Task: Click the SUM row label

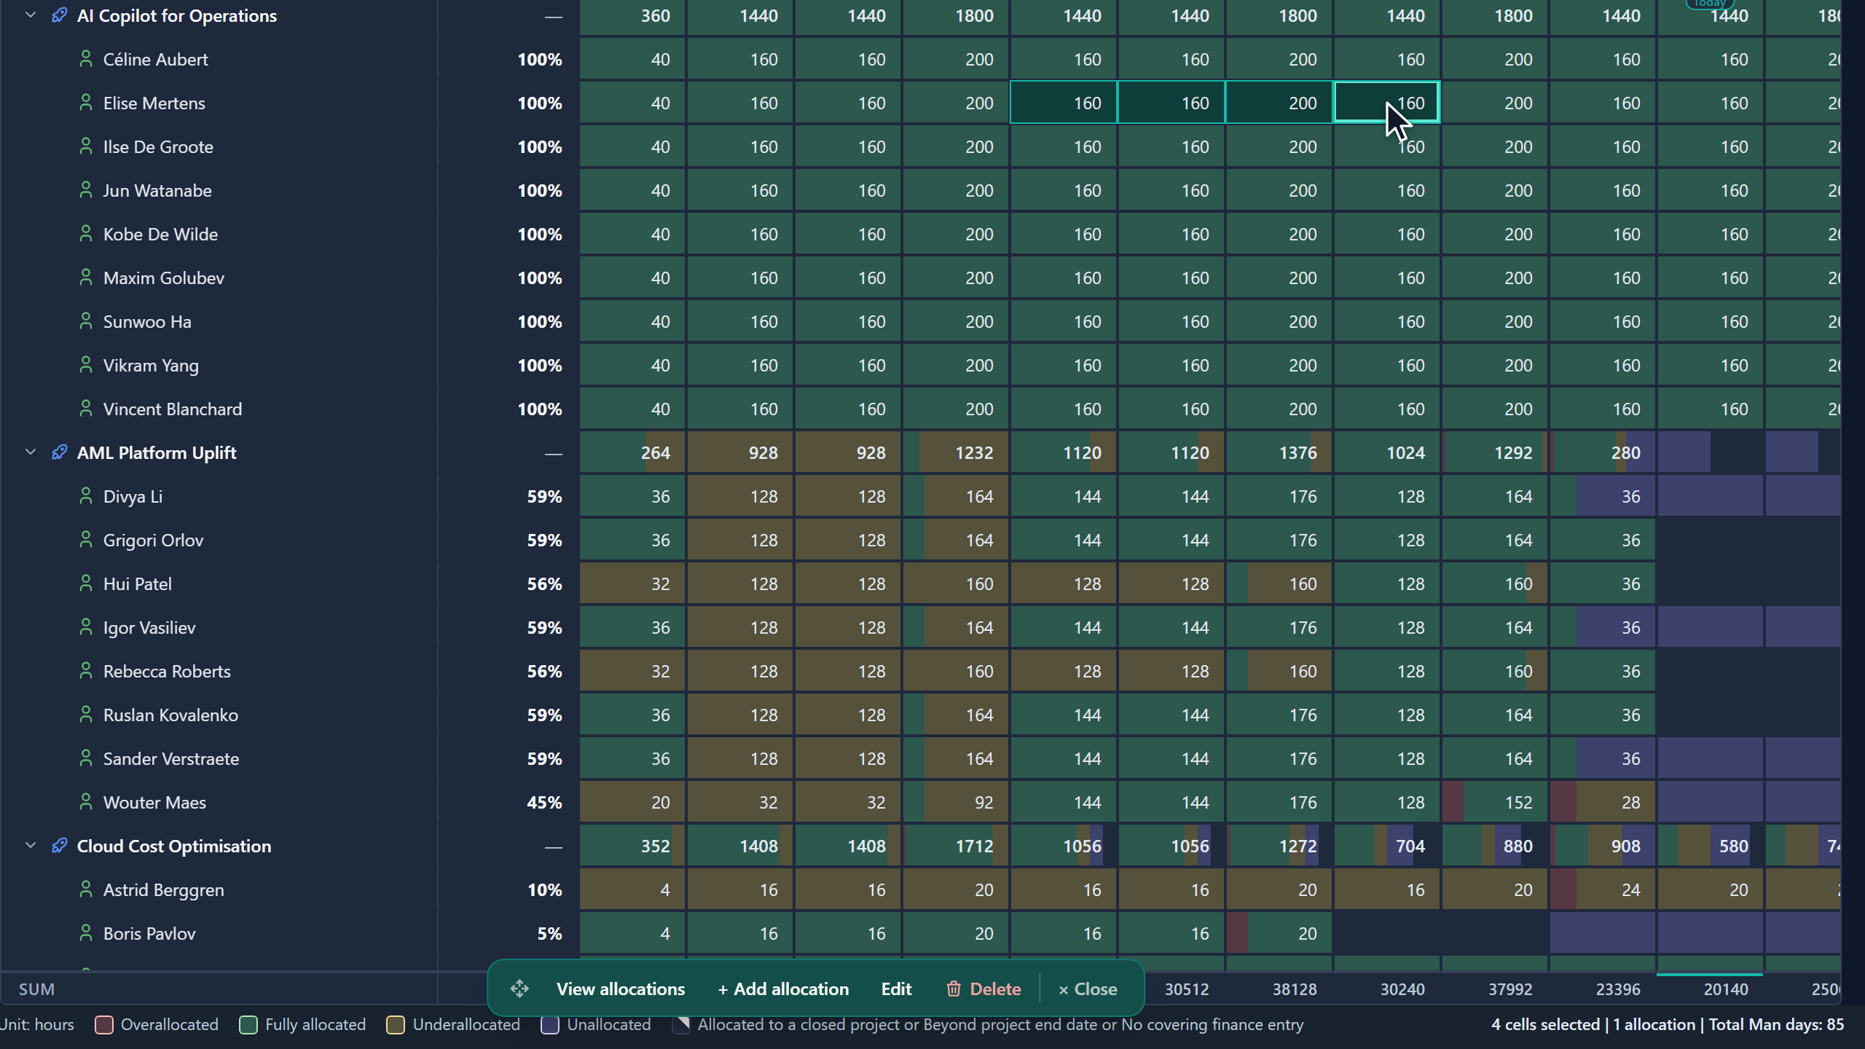Action: point(36,989)
